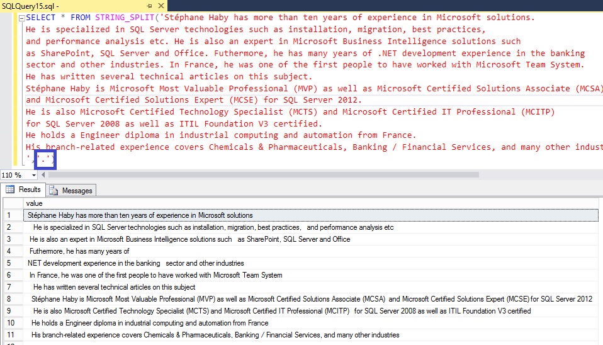Place cursor in 'and Microsoft Certified Solutions Expert (MCSE)' line
Image resolution: width=603 pixels, height=345 pixels.
click(x=194, y=100)
